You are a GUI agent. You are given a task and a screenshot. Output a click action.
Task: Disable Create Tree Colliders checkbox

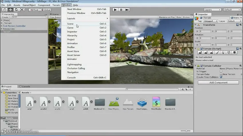(x=221, y=77)
